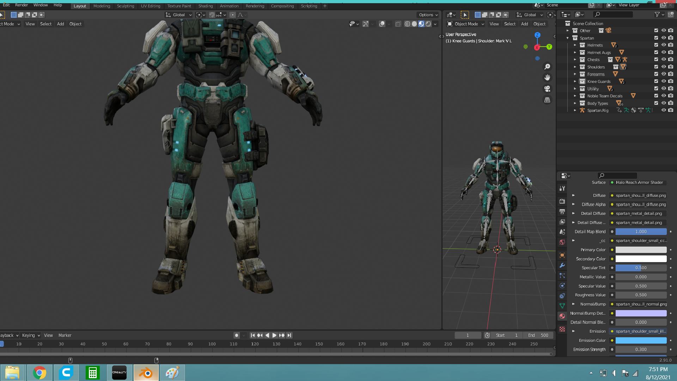
Task: Open the Keying dropdown in timeline
Action: (x=31, y=335)
